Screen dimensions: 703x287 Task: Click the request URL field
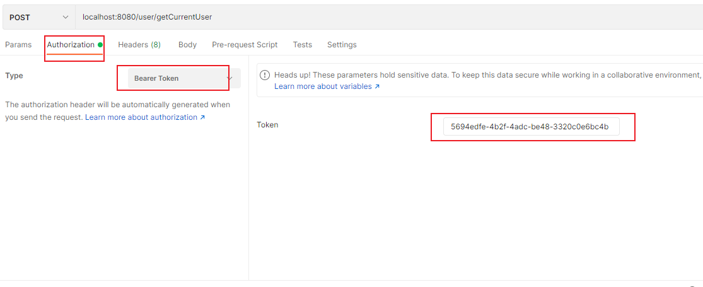point(389,17)
